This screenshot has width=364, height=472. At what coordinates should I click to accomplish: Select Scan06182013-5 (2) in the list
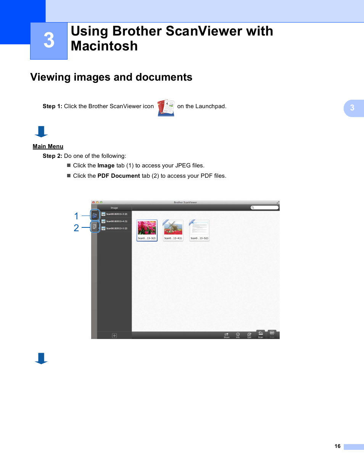[x=114, y=229]
